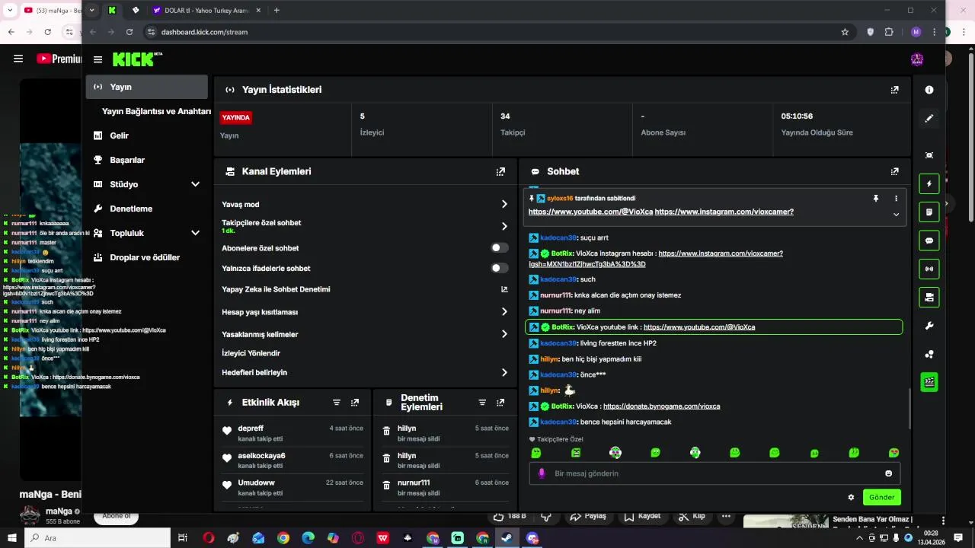The width and height of the screenshot is (975, 548).
Task: Click kadocan39 username in 'suçu arrt' message
Action: pyautogui.click(x=558, y=237)
